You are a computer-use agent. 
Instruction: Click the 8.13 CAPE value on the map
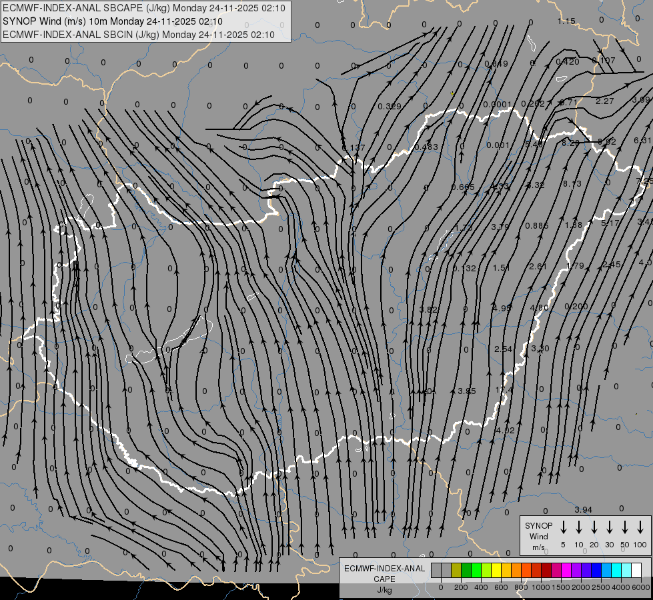(572, 183)
